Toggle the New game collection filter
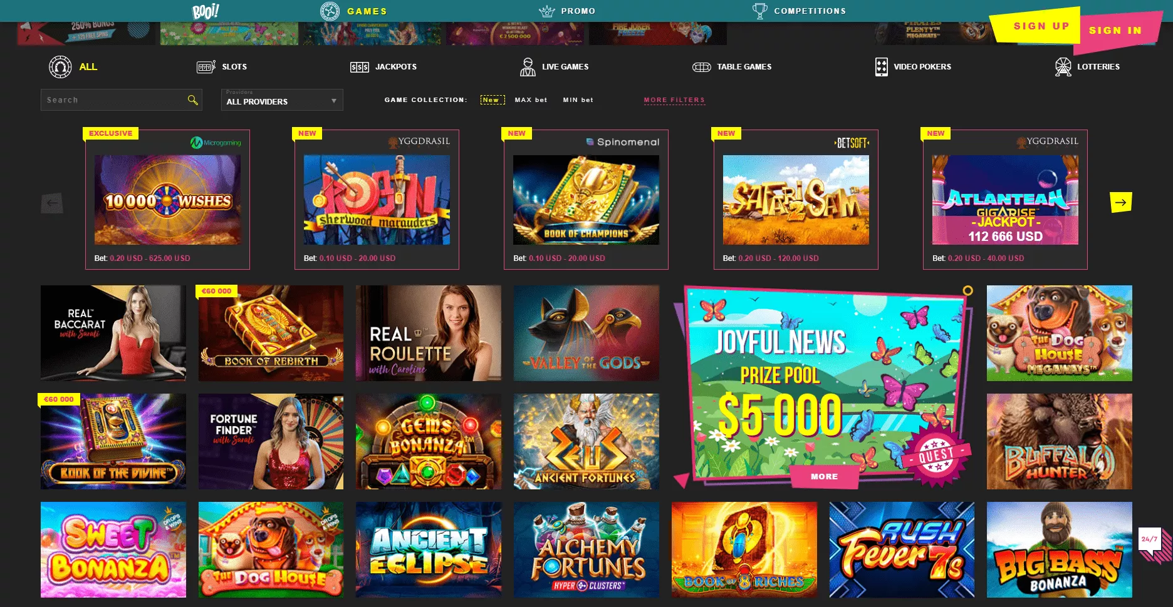The height and width of the screenshot is (607, 1173). coord(491,99)
